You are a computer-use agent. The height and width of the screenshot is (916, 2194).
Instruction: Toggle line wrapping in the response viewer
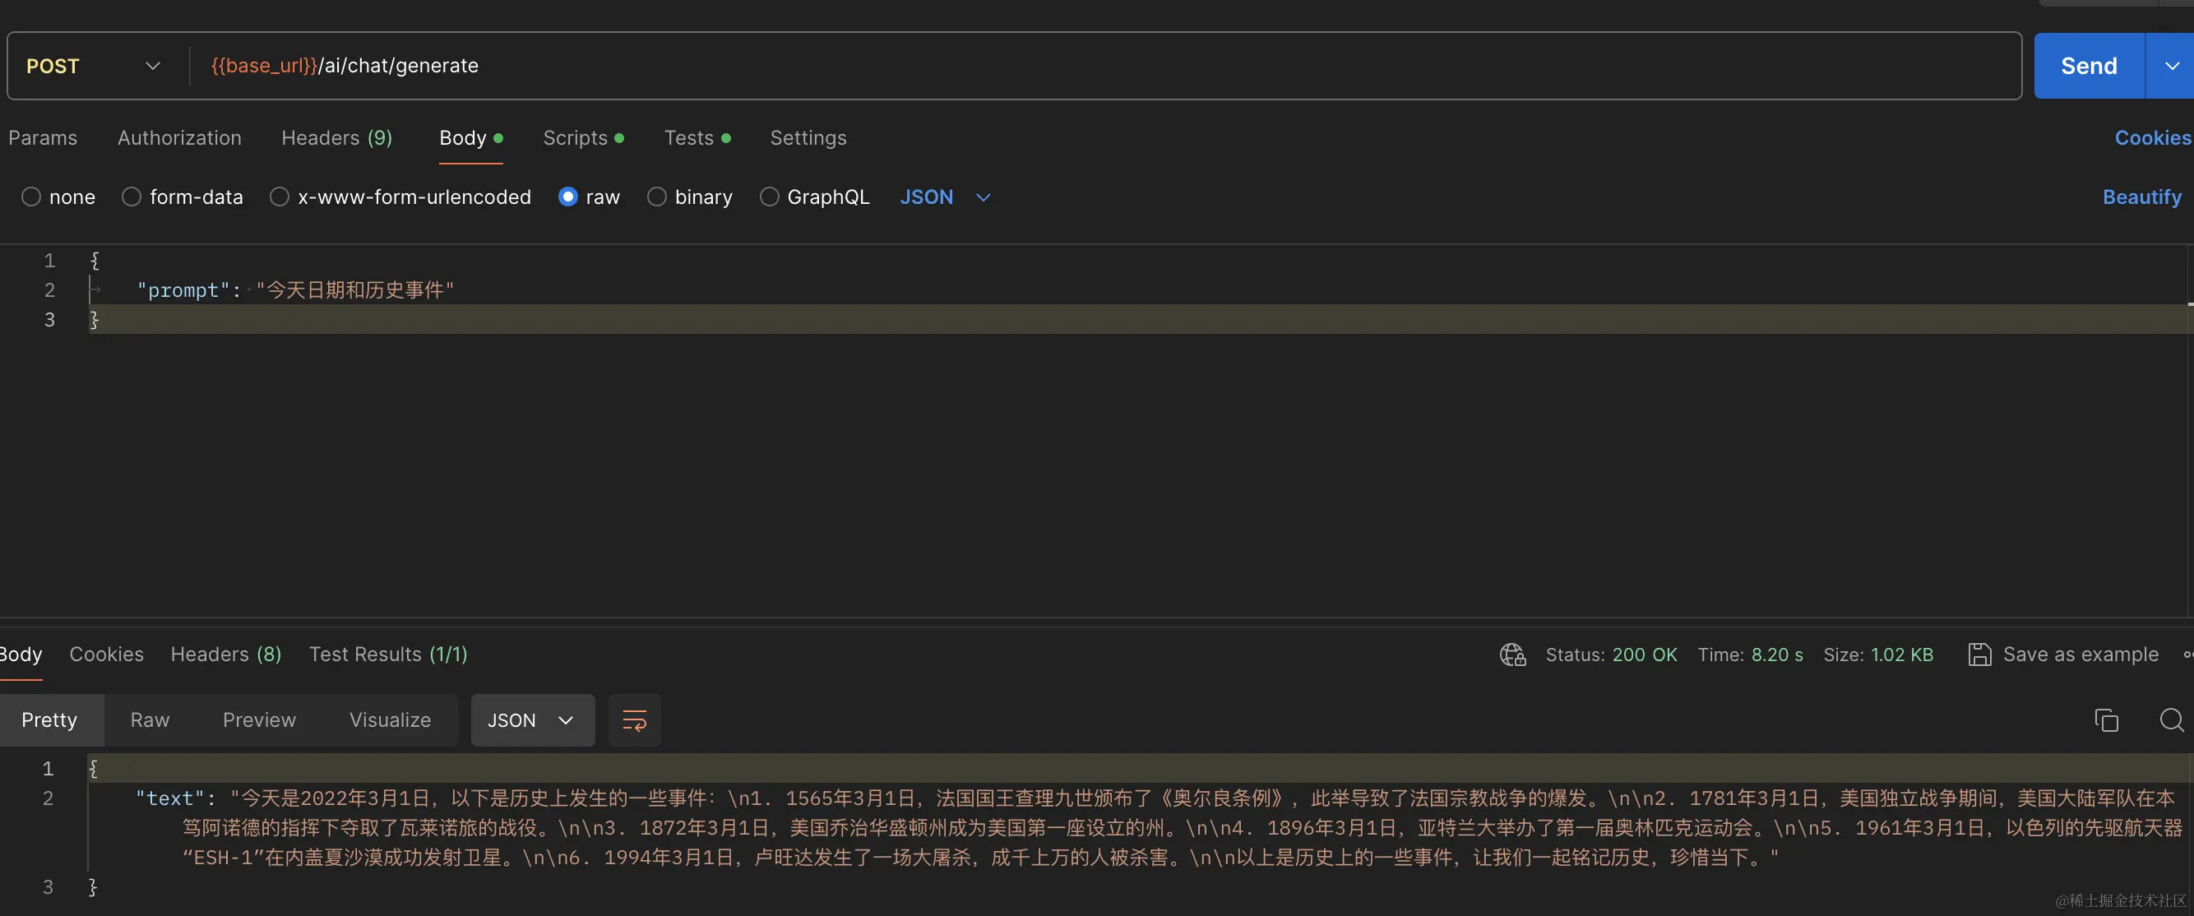634,719
